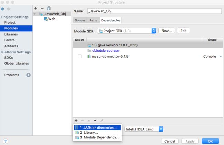This screenshot has height=145, width=224.
Task: Click the Module source folder icon
Action: pyautogui.click(x=89, y=51)
